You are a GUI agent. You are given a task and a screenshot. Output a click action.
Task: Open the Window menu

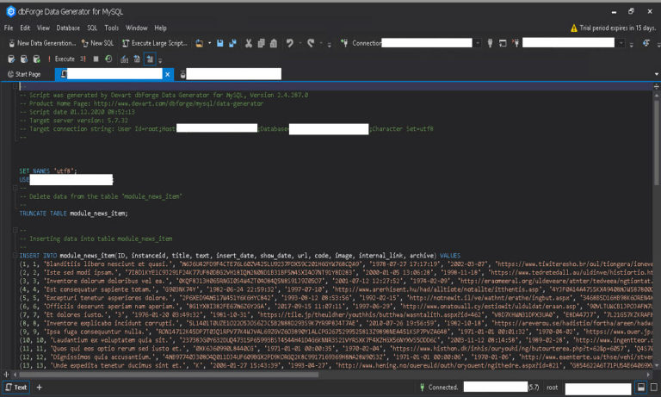(x=137, y=28)
